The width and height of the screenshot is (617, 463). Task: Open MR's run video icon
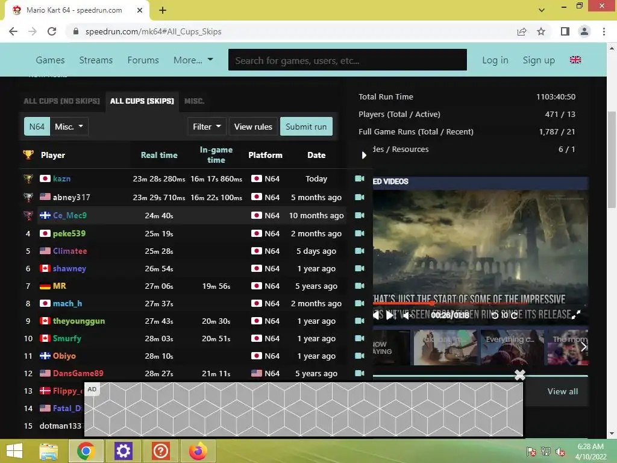[359, 286]
